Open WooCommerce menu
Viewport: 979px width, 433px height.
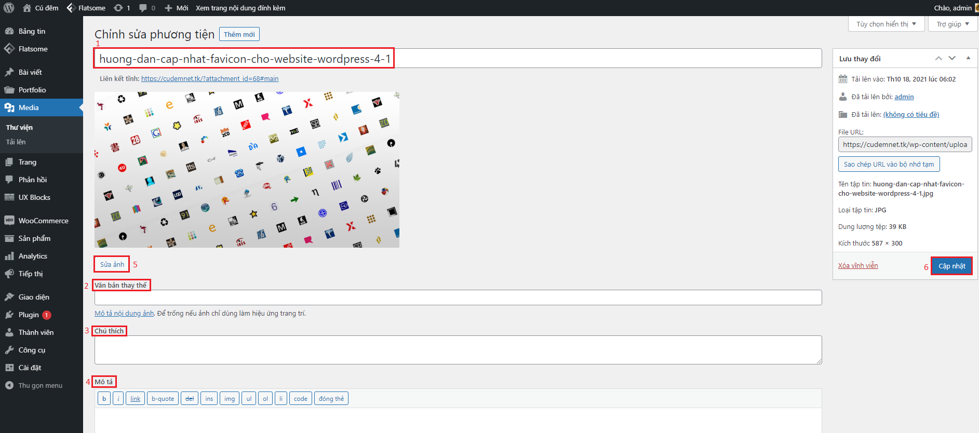click(x=42, y=221)
